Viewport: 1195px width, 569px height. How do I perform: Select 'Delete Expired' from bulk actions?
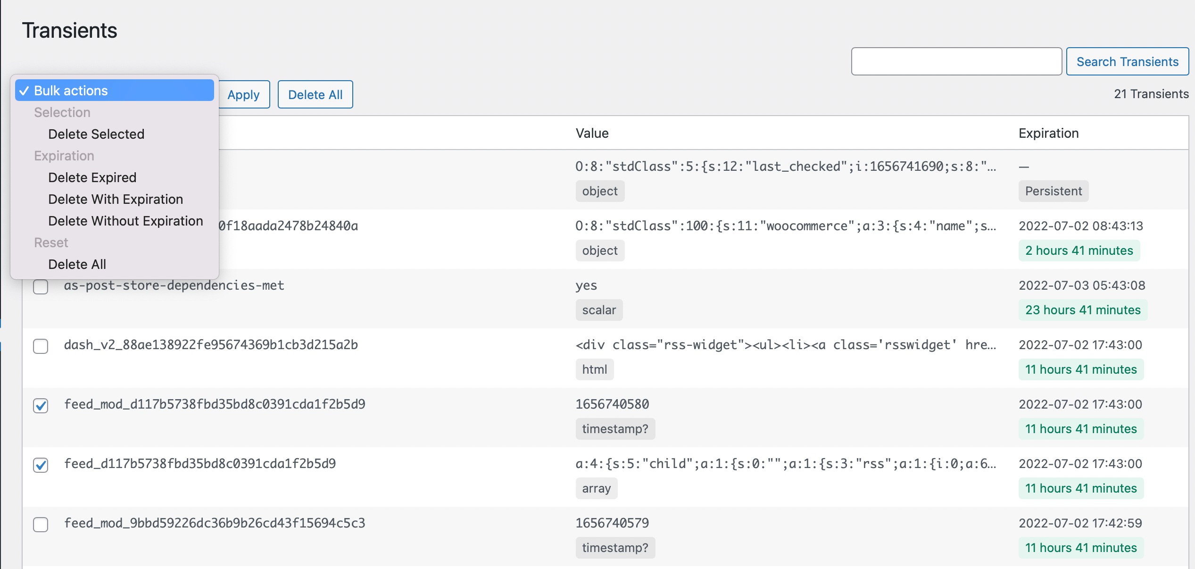pyautogui.click(x=92, y=177)
